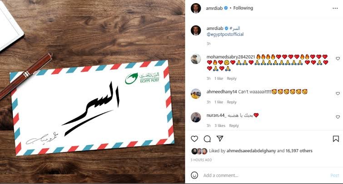Reply to ahmeedhany14's comment
This screenshot has width=343, height=184.
point(232,102)
